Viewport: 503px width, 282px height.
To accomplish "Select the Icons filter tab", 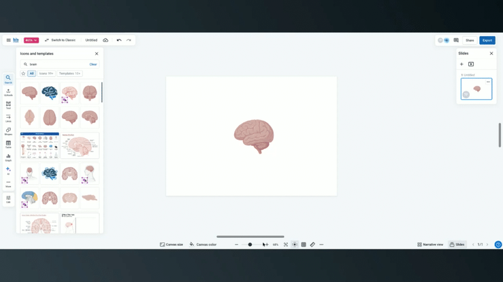I will (46, 73).
